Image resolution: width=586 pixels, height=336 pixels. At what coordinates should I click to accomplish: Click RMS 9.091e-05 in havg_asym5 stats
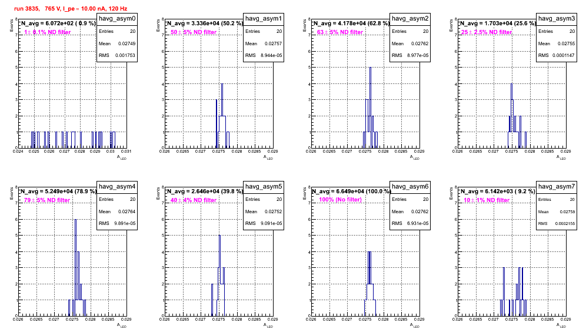[264, 224]
